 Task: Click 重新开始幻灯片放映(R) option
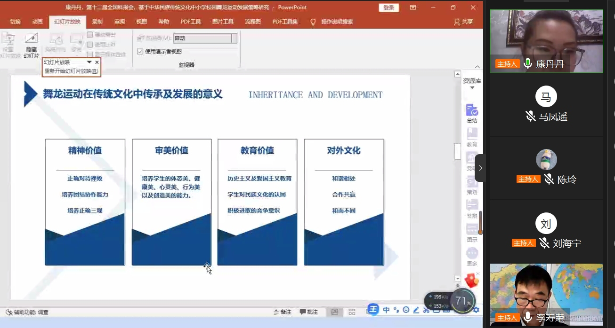coord(71,71)
